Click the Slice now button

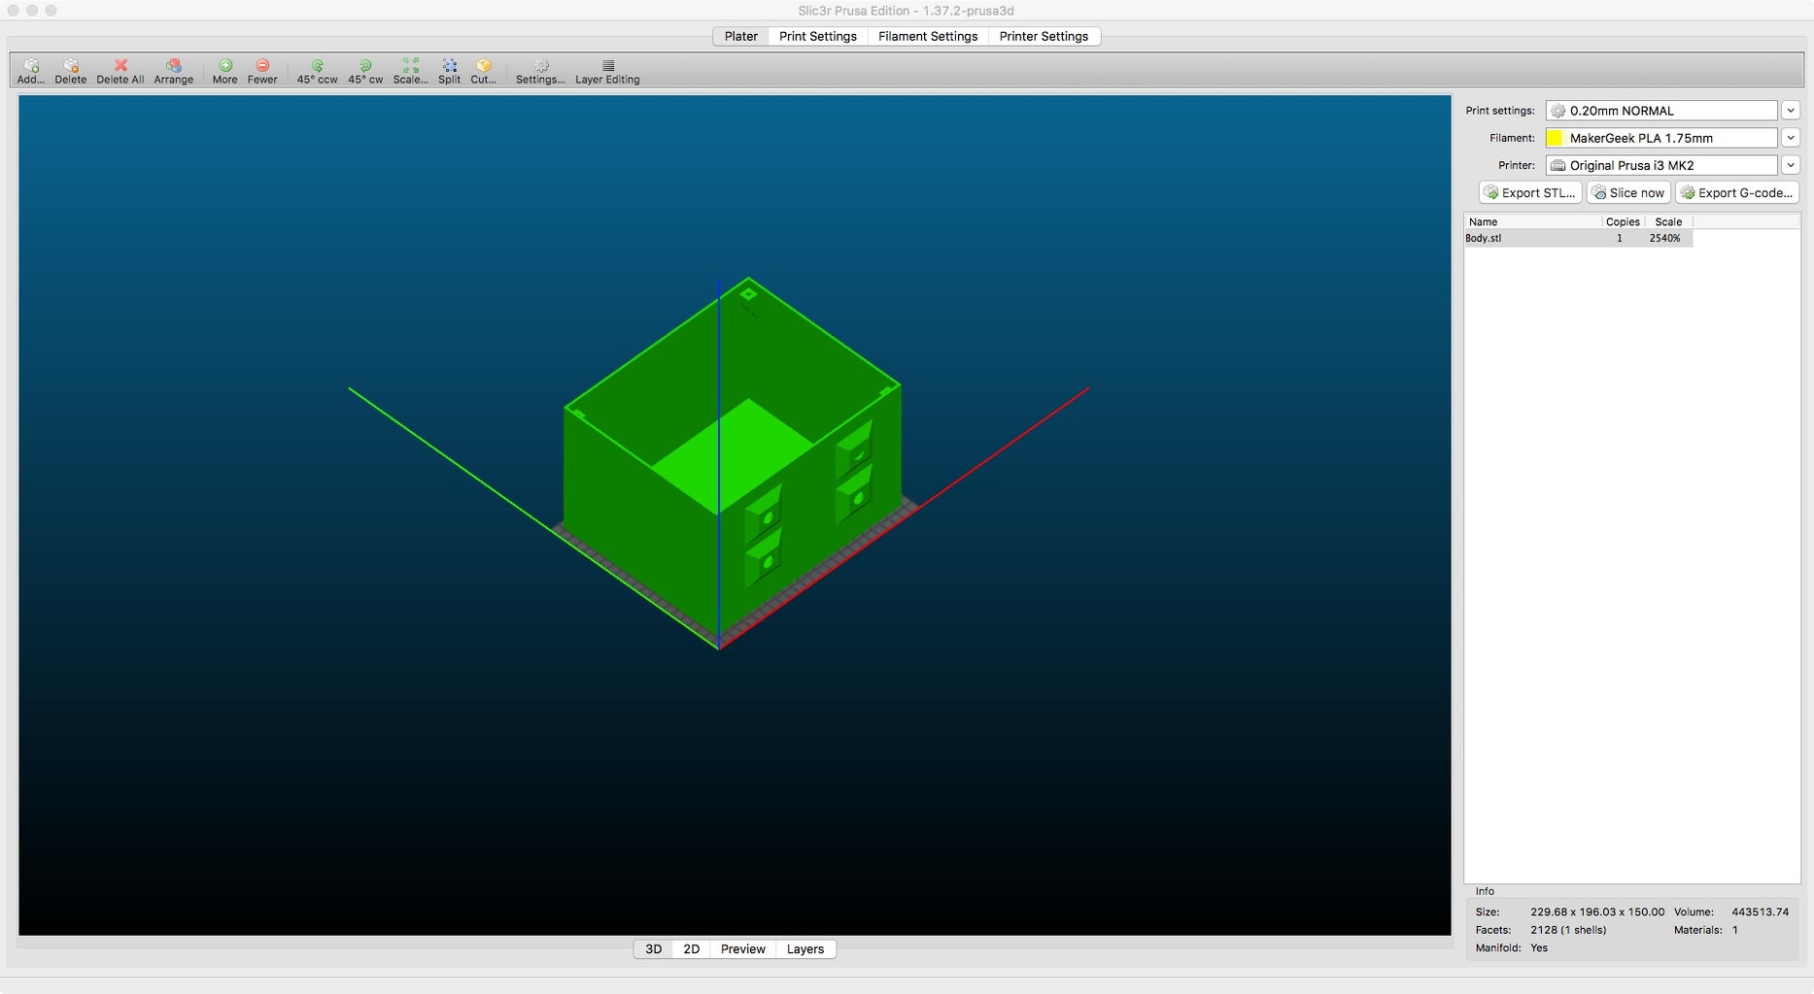coord(1628,192)
